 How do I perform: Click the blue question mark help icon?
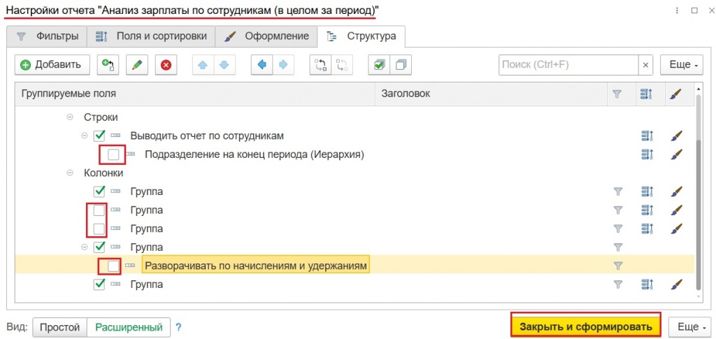[178, 327]
